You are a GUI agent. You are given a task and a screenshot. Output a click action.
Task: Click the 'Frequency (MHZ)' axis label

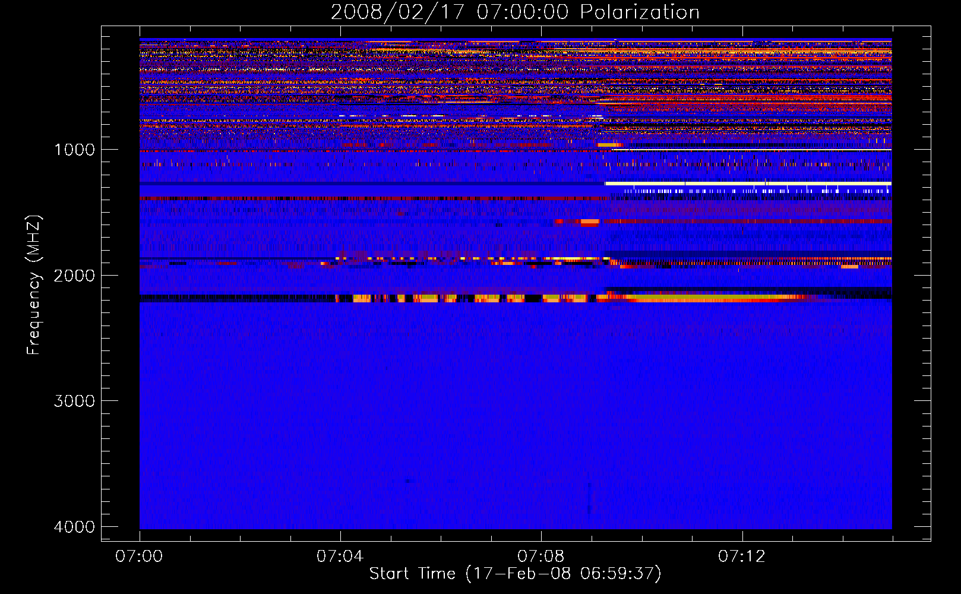(34, 285)
